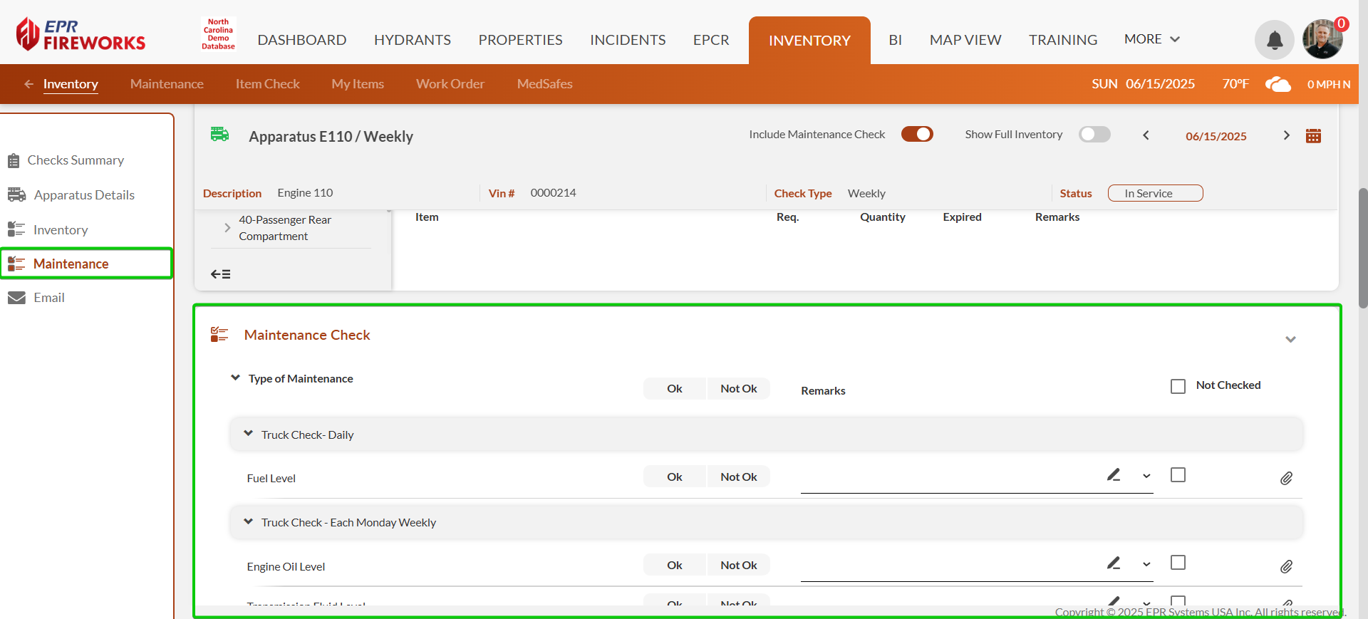The height and width of the screenshot is (619, 1368).
Task: Tick the Fuel Level not-checked checkbox
Action: tap(1178, 475)
